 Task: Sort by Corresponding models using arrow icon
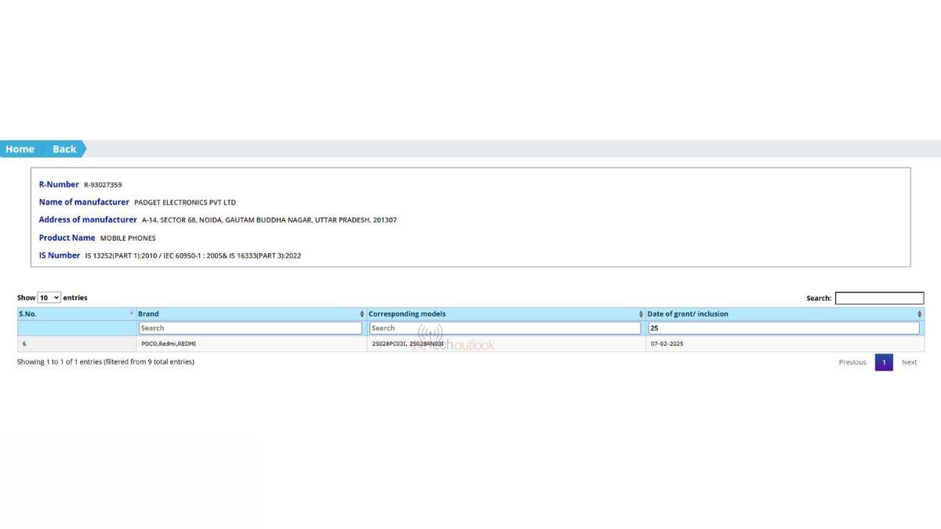(x=641, y=314)
